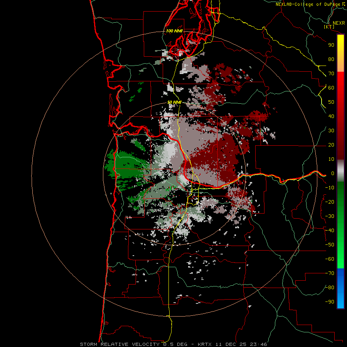Click the NEXR label above color bar

coord(339,23)
